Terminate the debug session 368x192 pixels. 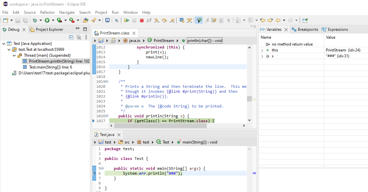142,20
